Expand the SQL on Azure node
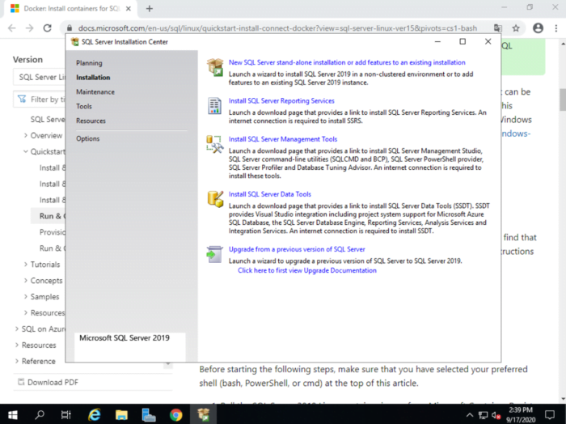Image resolution: width=566 pixels, height=424 pixels. (17, 329)
